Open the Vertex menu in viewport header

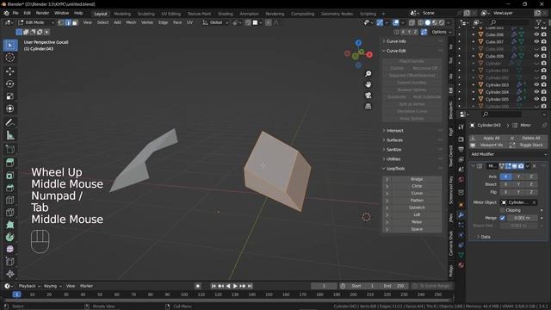pyautogui.click(x=147, y=22)
